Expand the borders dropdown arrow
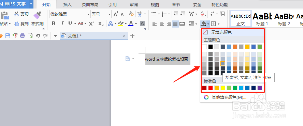Viewport: 303px width, 126px height. pyautogui.click(x=219, y=24)
